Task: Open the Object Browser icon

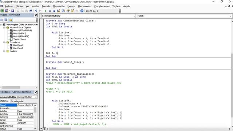Action: click(x=72, y=11)
